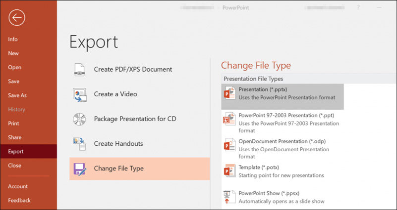This screenshot has width=397, height=210.
Task: Click the OpenDocument Presentation file icon
Action: point(230,145)
